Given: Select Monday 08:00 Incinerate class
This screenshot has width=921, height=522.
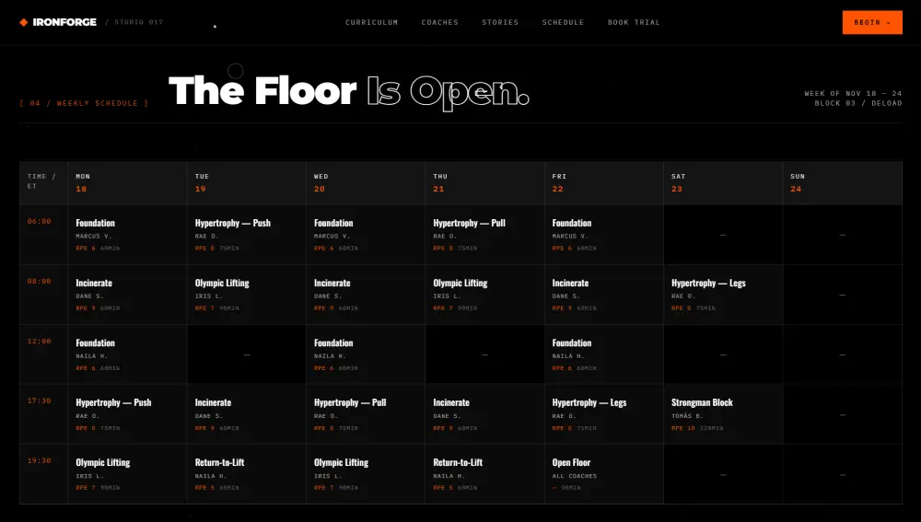Looking at the screenshot, I should (x=127, y=295).
